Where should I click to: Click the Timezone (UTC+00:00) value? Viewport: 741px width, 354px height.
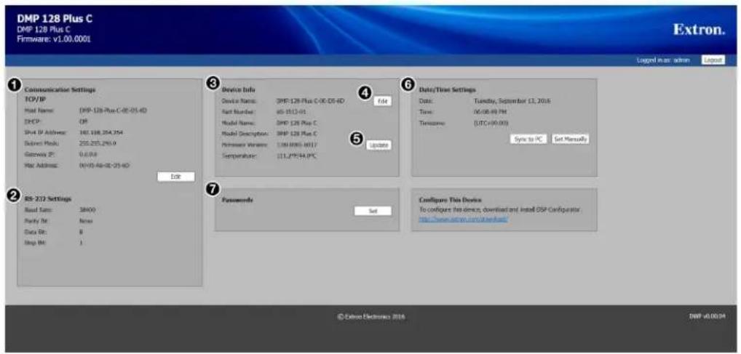(491, 123)
